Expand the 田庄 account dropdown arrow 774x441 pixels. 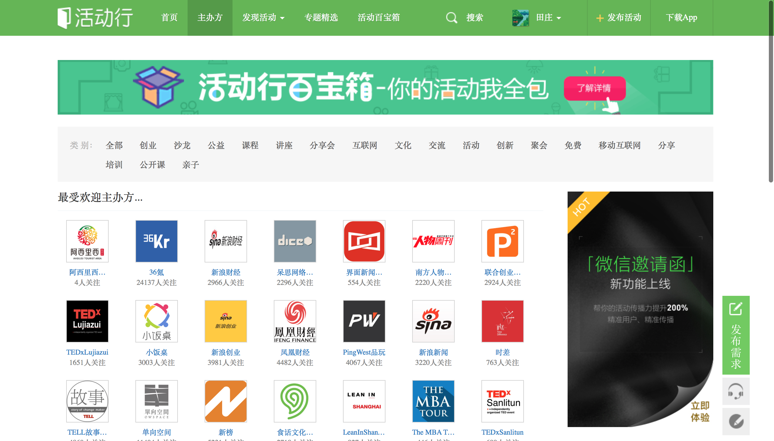[x=559, y=18]
